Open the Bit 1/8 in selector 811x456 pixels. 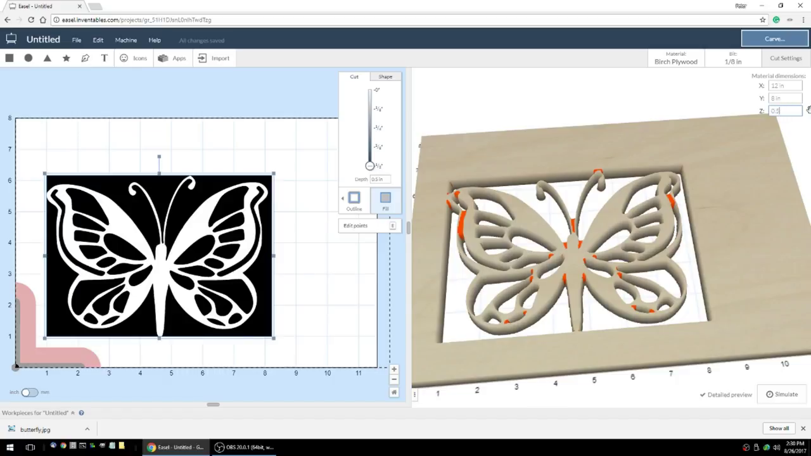coord(733,58)
